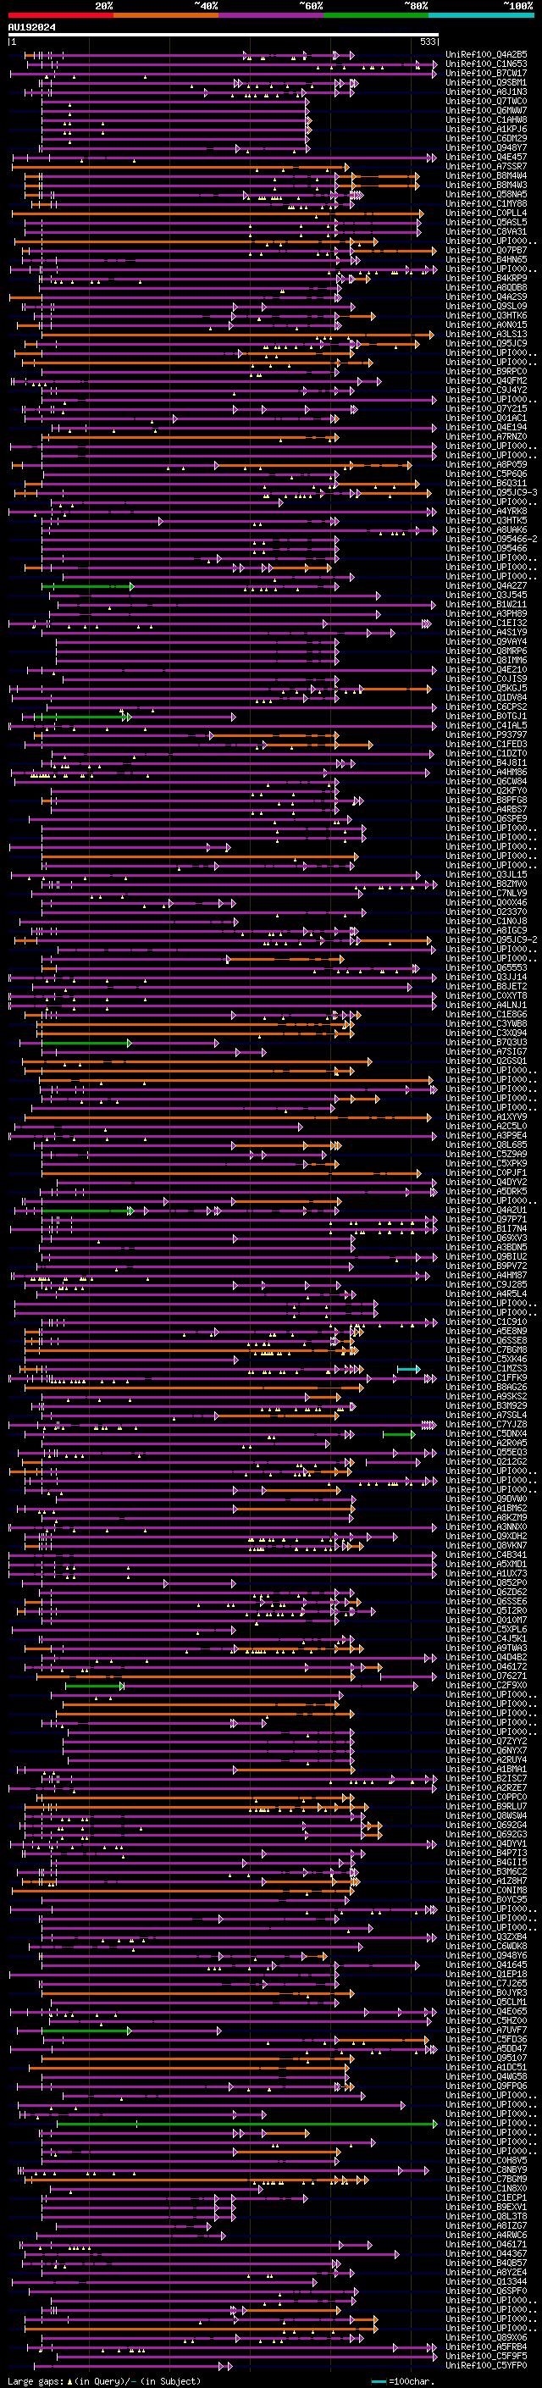
Task: Select UniRef100_P93797 label
Action: (486, 735)
